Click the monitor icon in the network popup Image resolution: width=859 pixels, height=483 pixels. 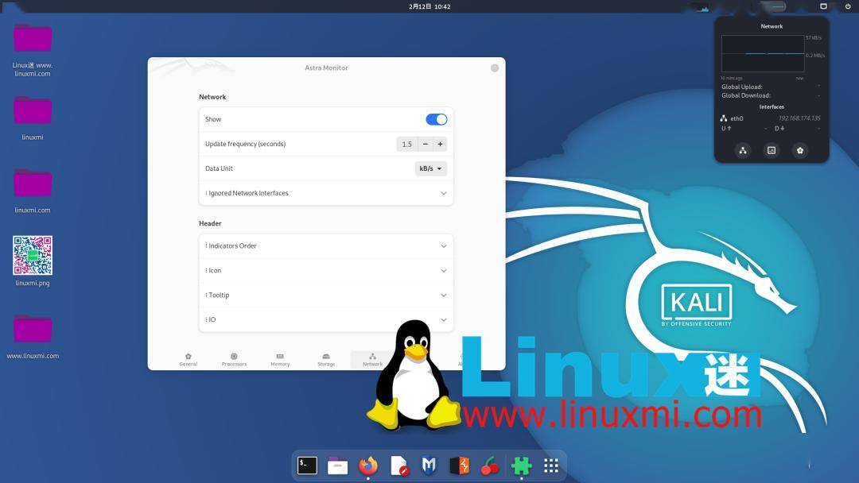point(771,150)
